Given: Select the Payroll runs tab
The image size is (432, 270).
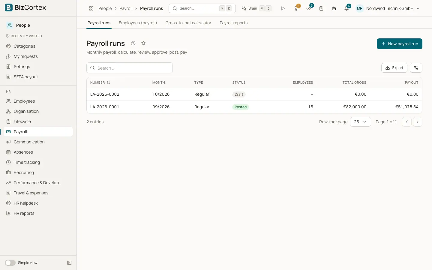Looking at the screenshot, I should 99,23.
